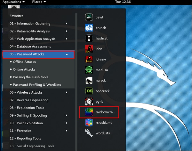Select the Favorites category
Viewport: 192px width, 151px height.
click(x=17, y=16)
